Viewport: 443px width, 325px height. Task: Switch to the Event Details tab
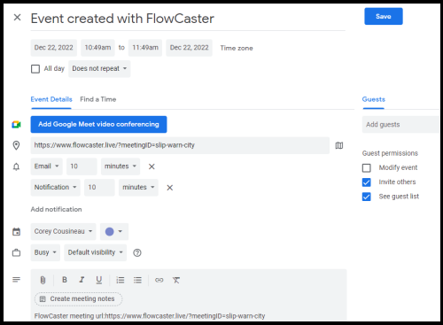click(51, 99)
